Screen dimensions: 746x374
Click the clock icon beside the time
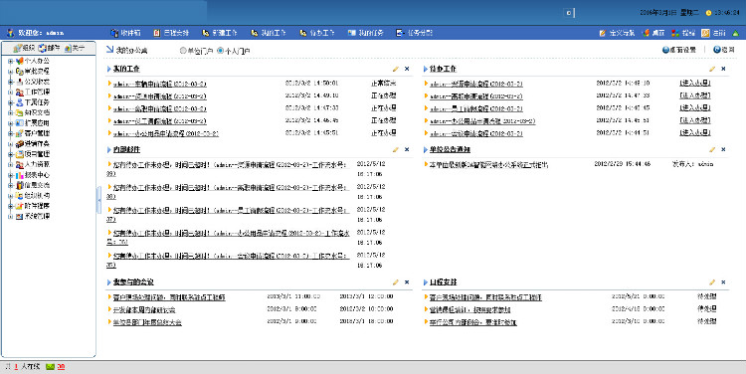coord(708,13)
